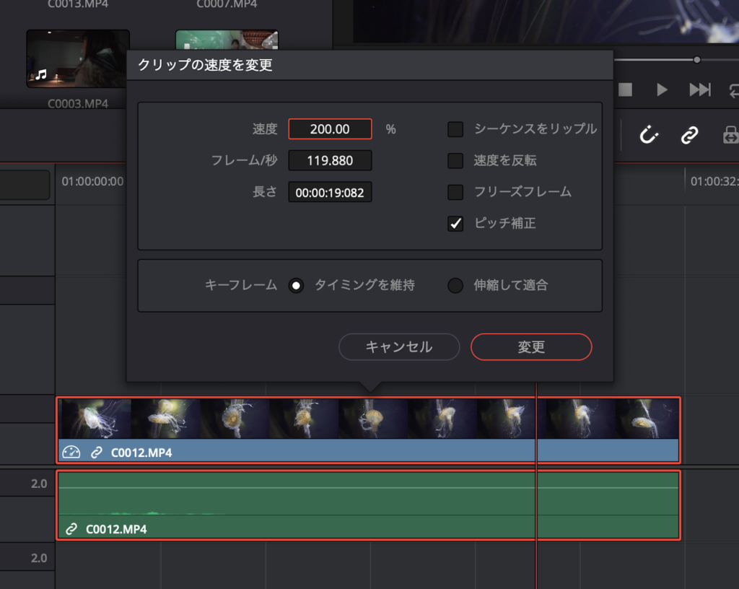Select the C0012.MP4 video clip on timeline

pyautogui.click(x=369, y=430)
